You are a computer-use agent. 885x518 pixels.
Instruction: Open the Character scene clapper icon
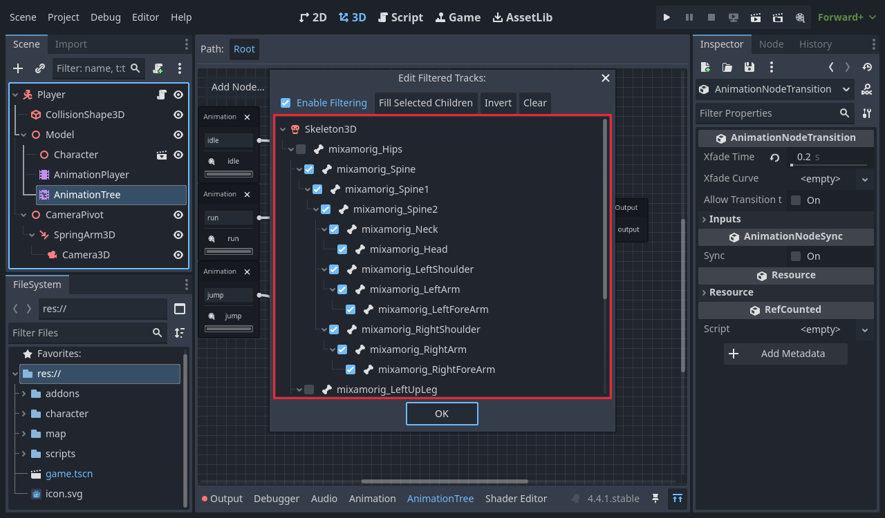162,155
